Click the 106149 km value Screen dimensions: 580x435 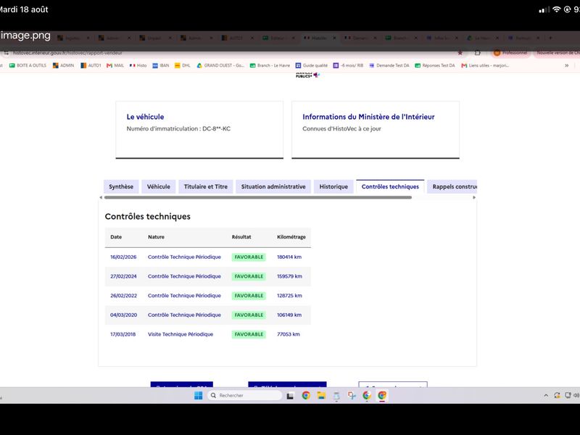289,315
